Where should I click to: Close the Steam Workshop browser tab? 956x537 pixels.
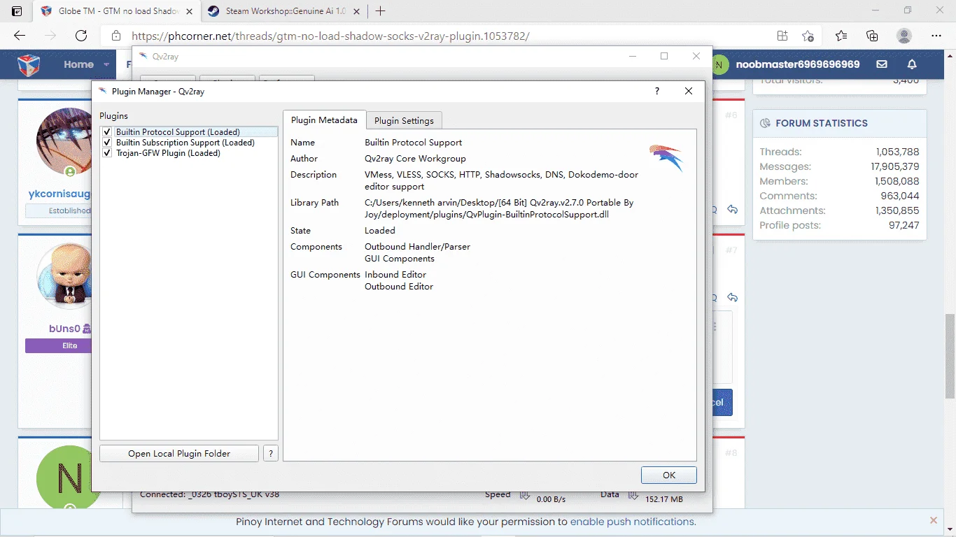(357, 11)
